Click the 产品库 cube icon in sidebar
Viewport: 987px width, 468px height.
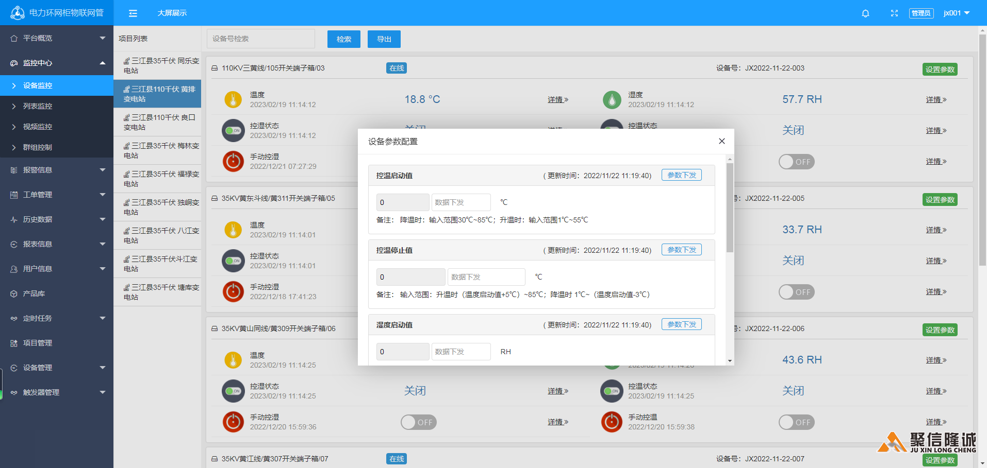(x=14, y=293)
